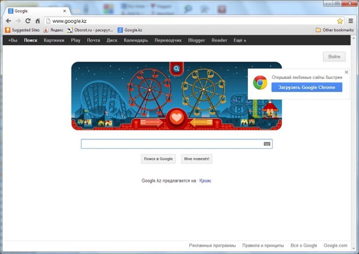The image size is (359, 254).
Task: Click the yellow Ferris wheel in doodle
Action: coord(203,90)
